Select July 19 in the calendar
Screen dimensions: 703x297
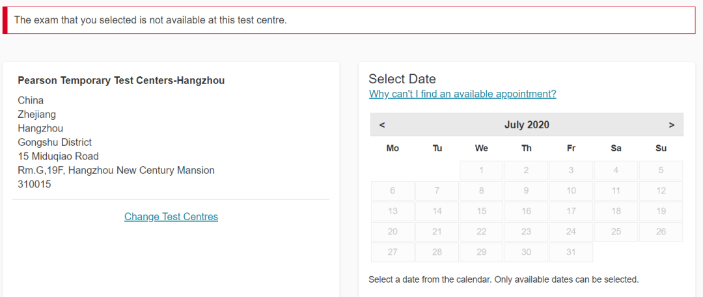(x=661, y=211)
